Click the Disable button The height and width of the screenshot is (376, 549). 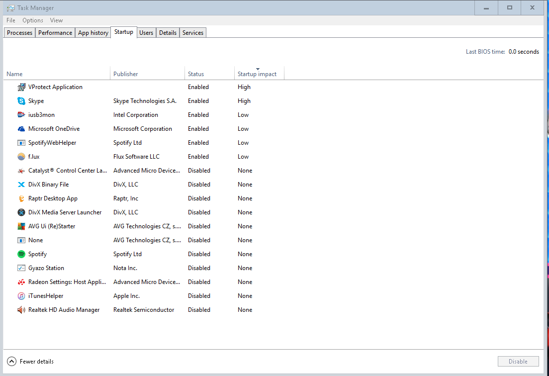[x=518, y=361]
